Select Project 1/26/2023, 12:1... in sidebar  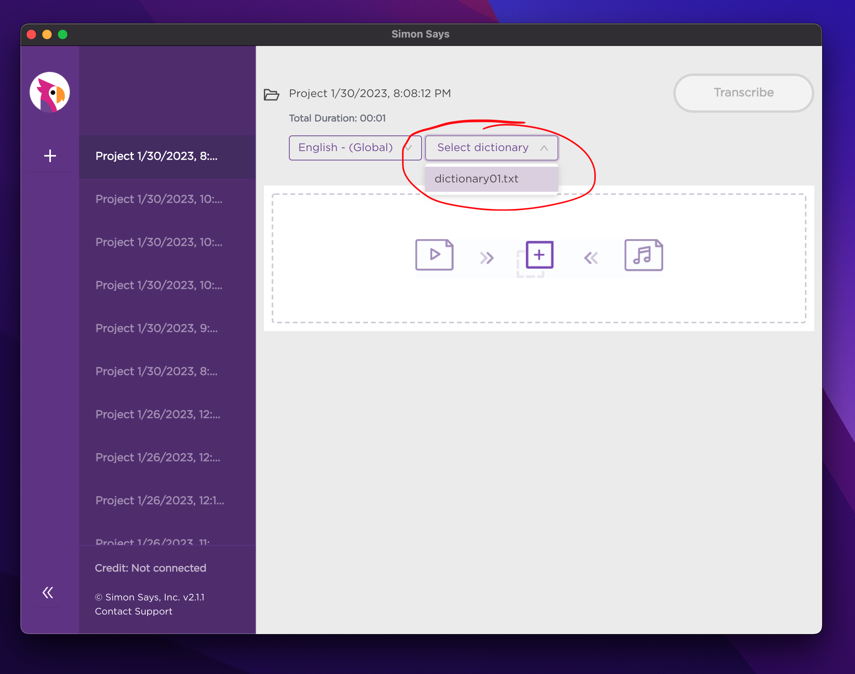pos(168,500)
